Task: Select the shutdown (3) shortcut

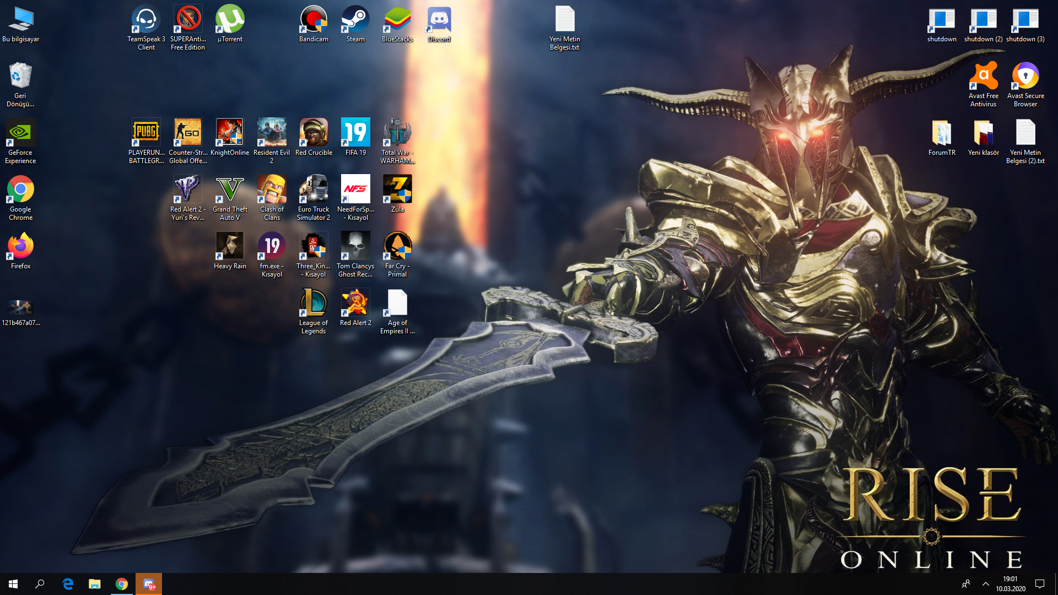Action: point(1026,24)
